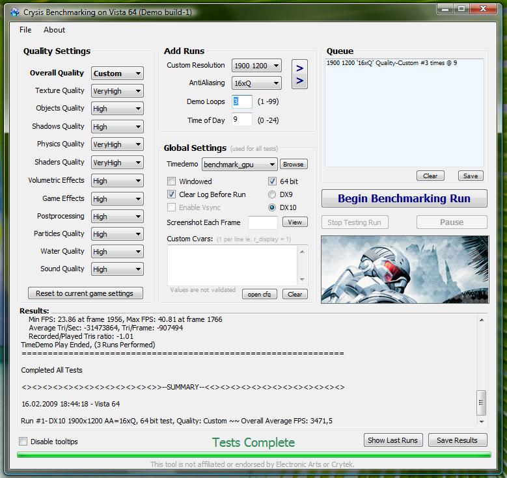This screenshot has height=478, width=507.
Task: Click the Screenshot Each Frame input field
Action: click(262, 222)
